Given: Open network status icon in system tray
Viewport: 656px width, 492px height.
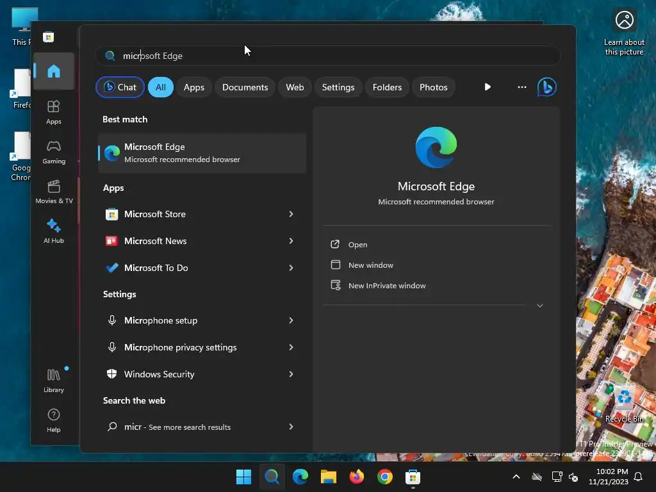Looking at the screenshot, I should [x=557, y=477].
